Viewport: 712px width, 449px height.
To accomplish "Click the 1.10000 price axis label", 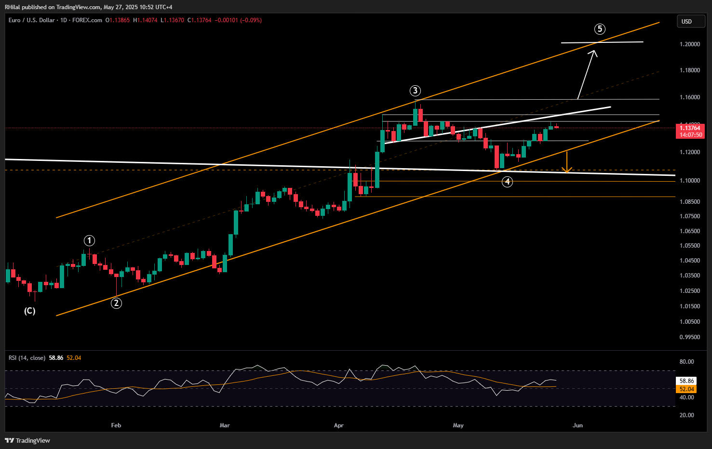I will click(690, 181).
